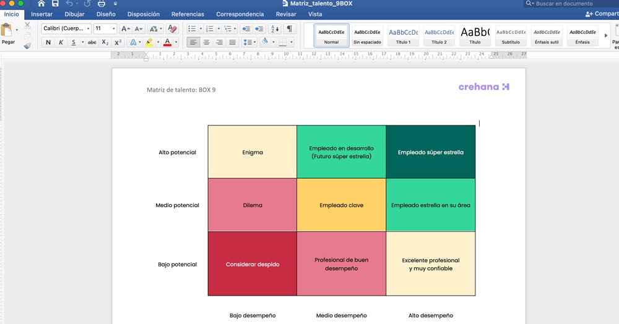
Task: Undo the last action
Action: [70, 4]
